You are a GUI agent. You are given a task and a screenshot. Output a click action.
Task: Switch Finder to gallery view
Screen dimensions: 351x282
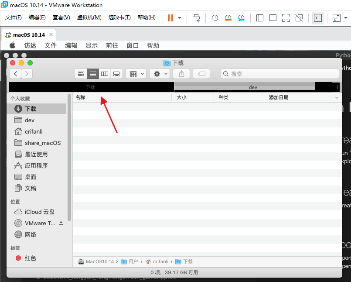coord(116,74)
